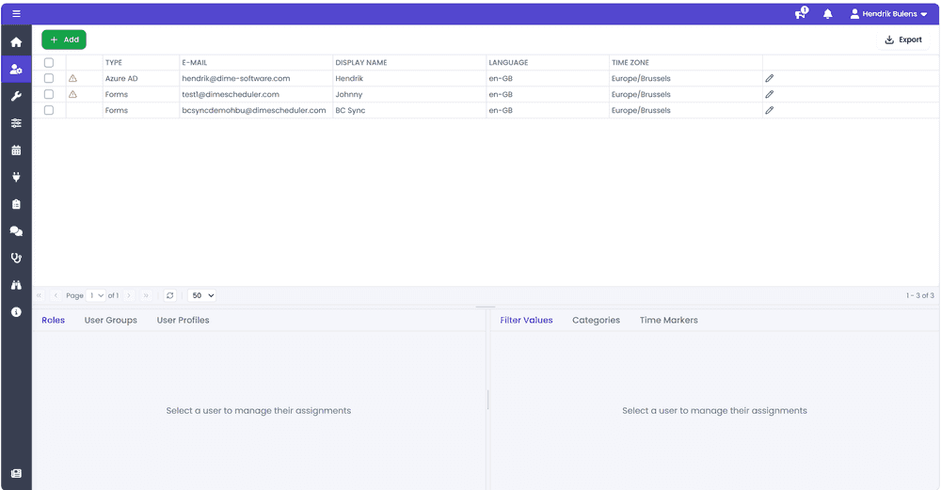Check the box for hendrik@dime-software.com
Image resolution: width=941 pixels, height=490 pixels.
pos(49,78)
